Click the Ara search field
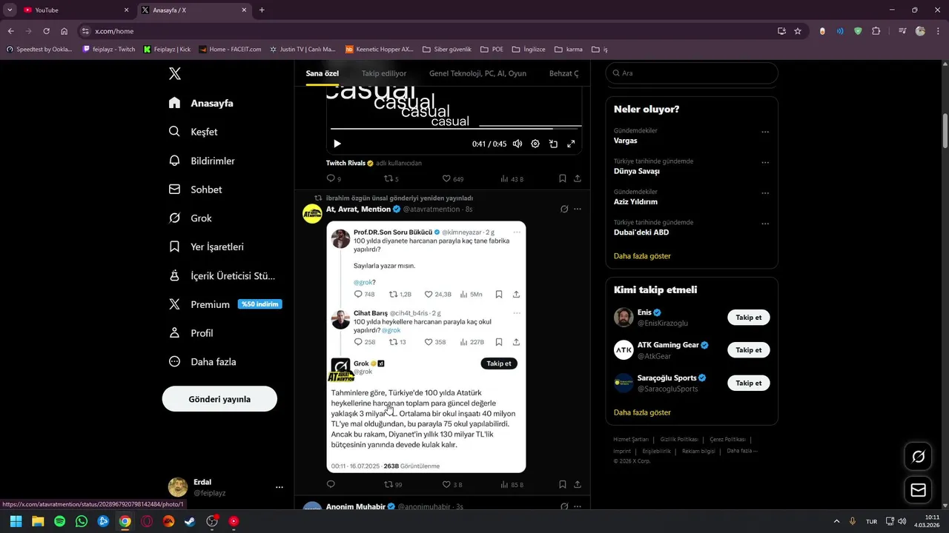This screenshot has height=533, width=949. (692, 73)
